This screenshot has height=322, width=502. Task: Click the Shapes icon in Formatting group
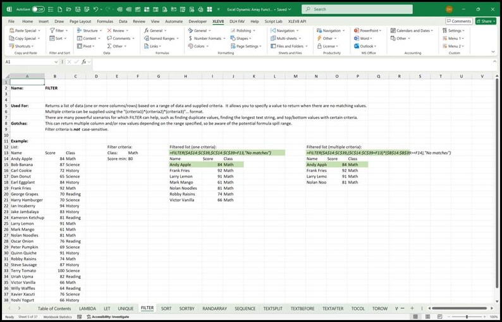(x=233, y=39)
